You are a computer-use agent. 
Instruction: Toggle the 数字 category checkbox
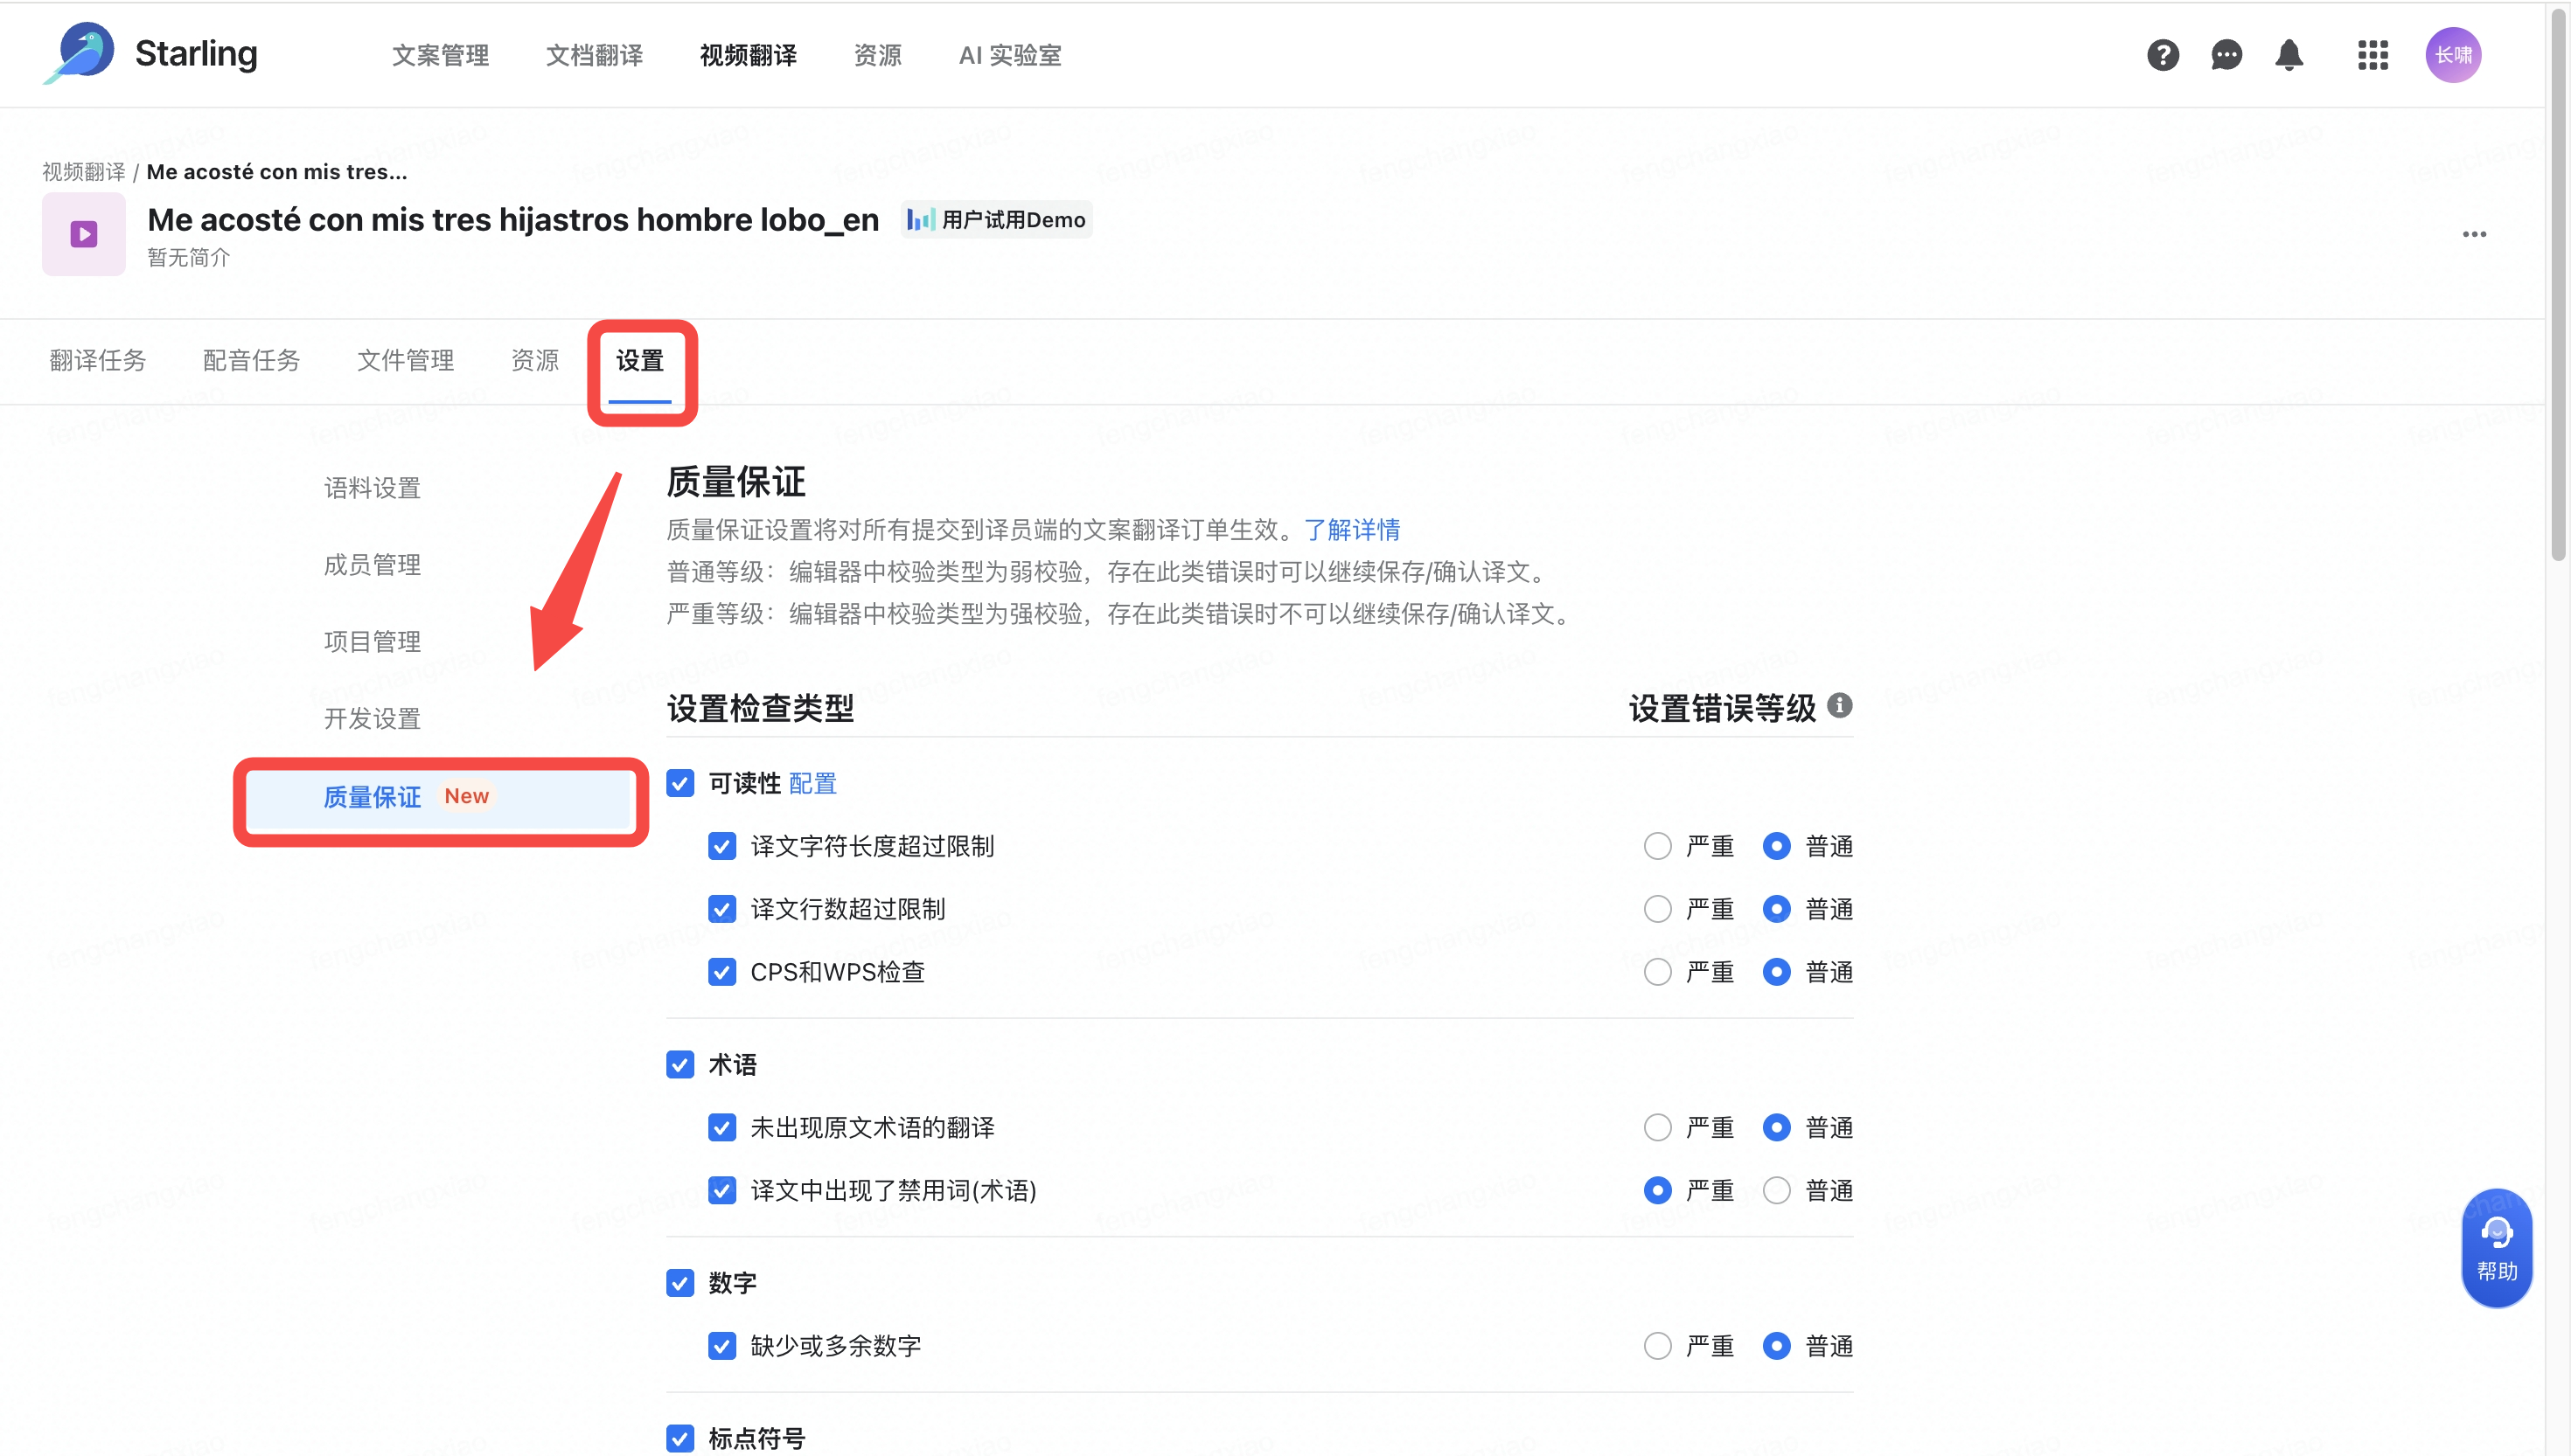[680, 1283]
